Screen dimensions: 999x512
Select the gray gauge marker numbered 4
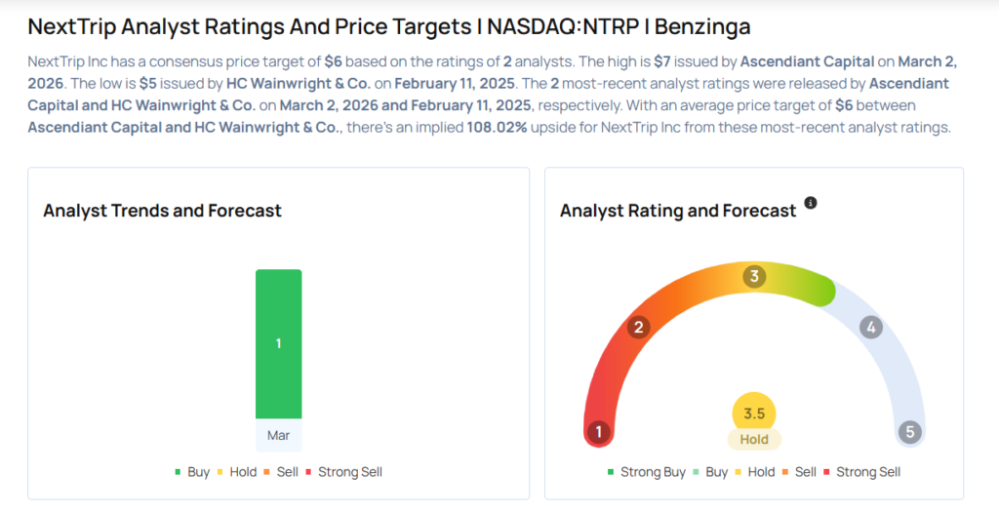pyautogui.click(x=870, y=328)
